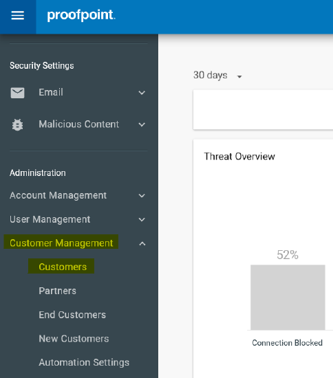The width and height of the screenshot is (333, 378).
Task: Open New Customers page
Action: 74,338
